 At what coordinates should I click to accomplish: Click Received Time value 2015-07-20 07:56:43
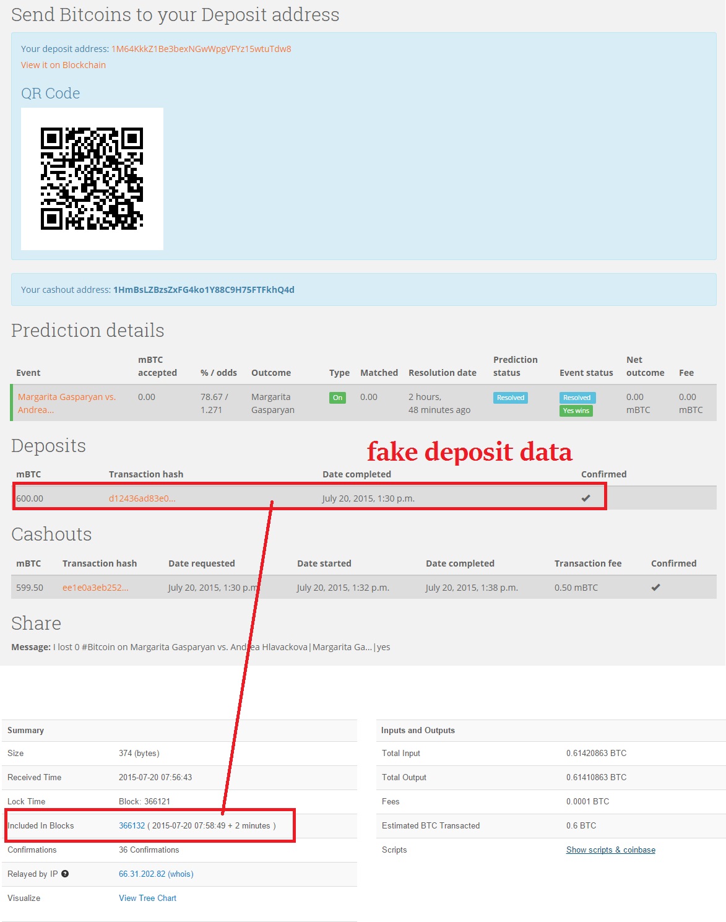click(x=155, y=777)
